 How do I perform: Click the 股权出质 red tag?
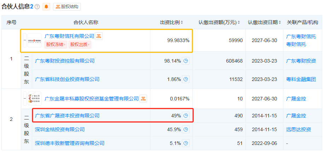[80, 45]
